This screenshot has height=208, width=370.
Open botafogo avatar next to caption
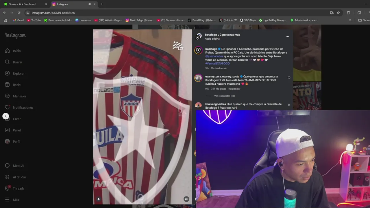[x=198, y=51]
